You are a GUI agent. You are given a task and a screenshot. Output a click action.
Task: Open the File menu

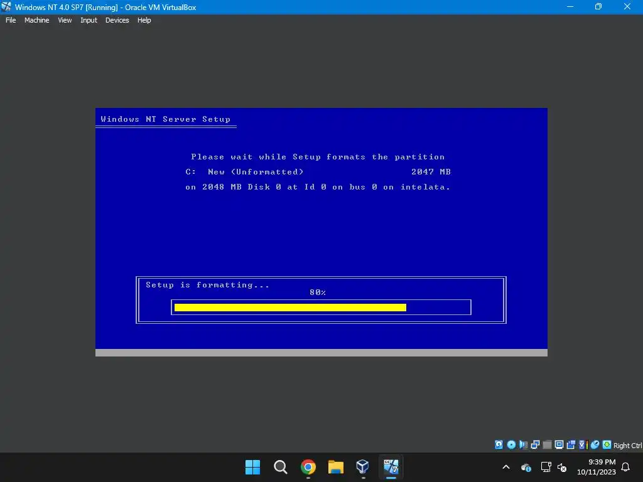tap(11, 20)
